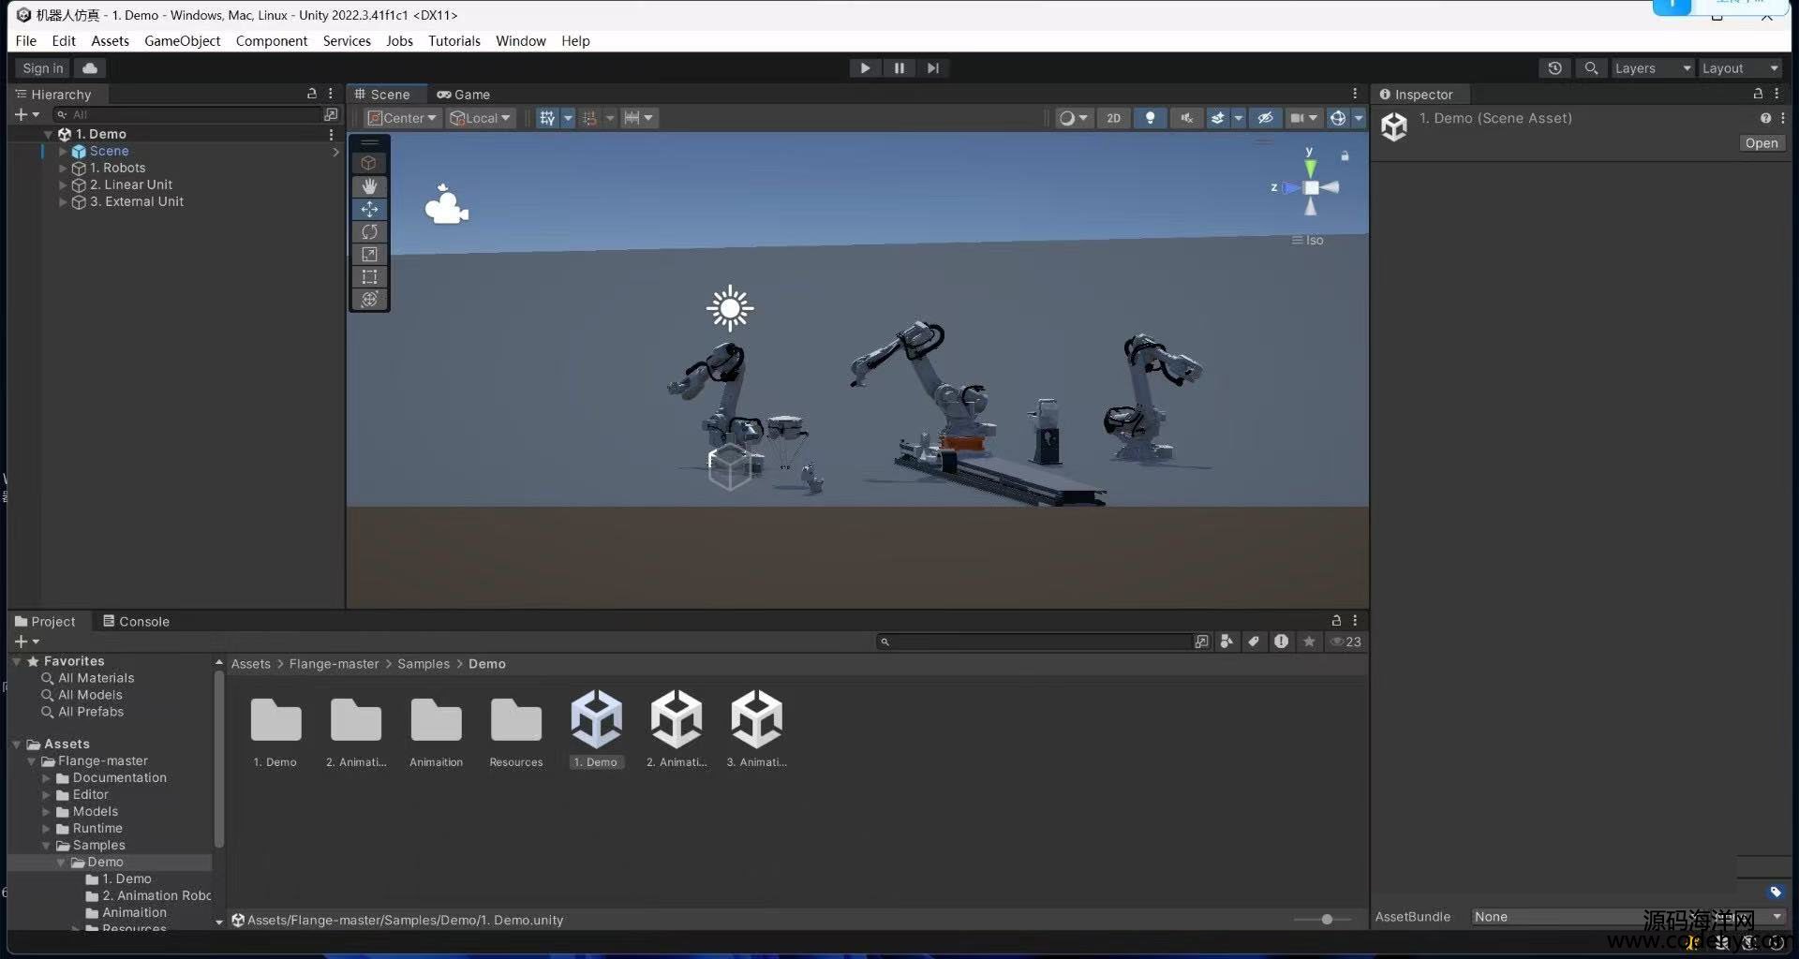Expand 2. Linear Unit in Hierarchy
Screen dimensions: 1799x959
coord(63,184)
